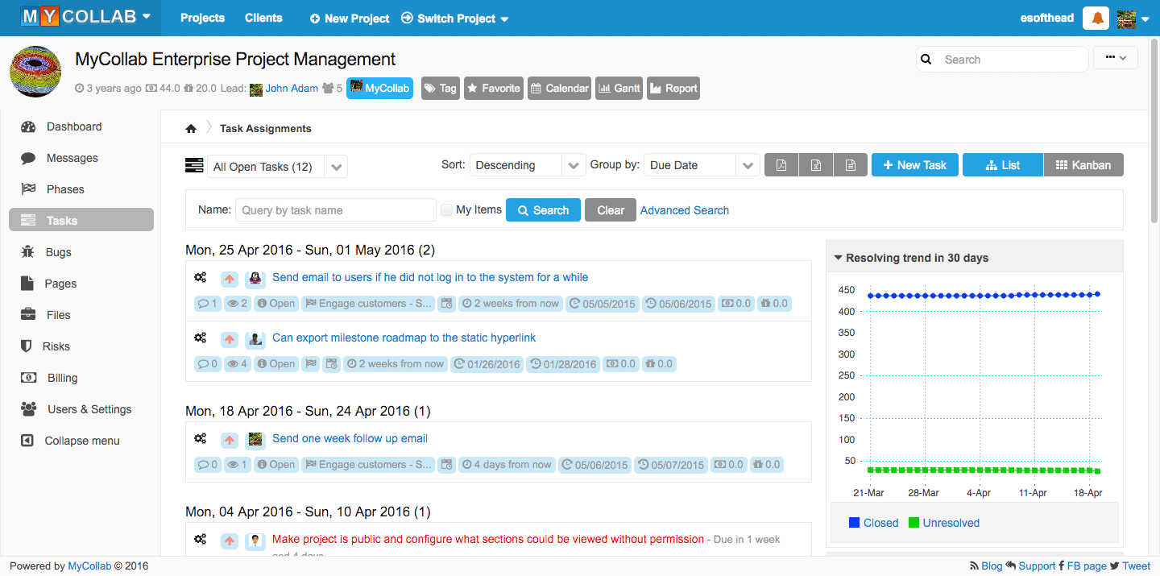This screenshot has height=576, width=1160.
Task: Switch to Kanban view
Action: [x=1083, y=165]
